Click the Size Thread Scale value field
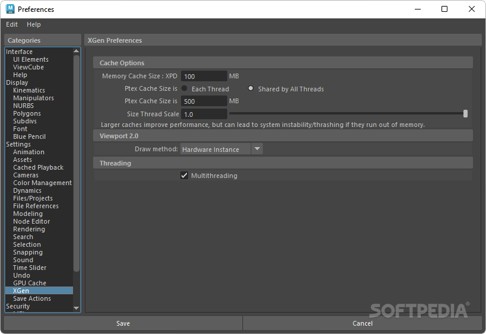The width and height of the screenshot is (486, 334). [204, 114]
